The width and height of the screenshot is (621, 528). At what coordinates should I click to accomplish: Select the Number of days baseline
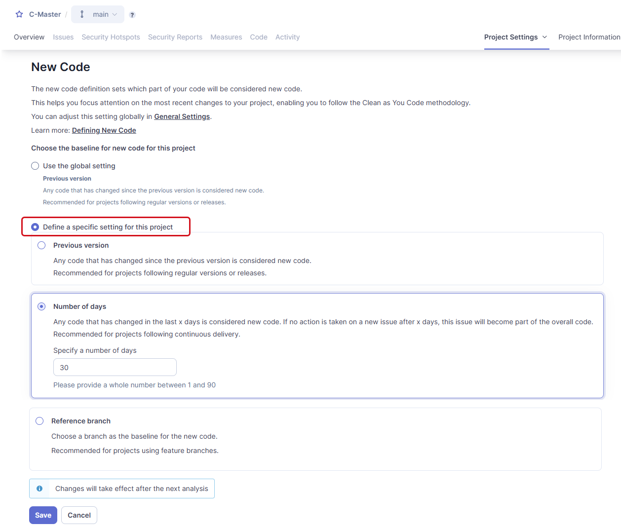point(41,306)
